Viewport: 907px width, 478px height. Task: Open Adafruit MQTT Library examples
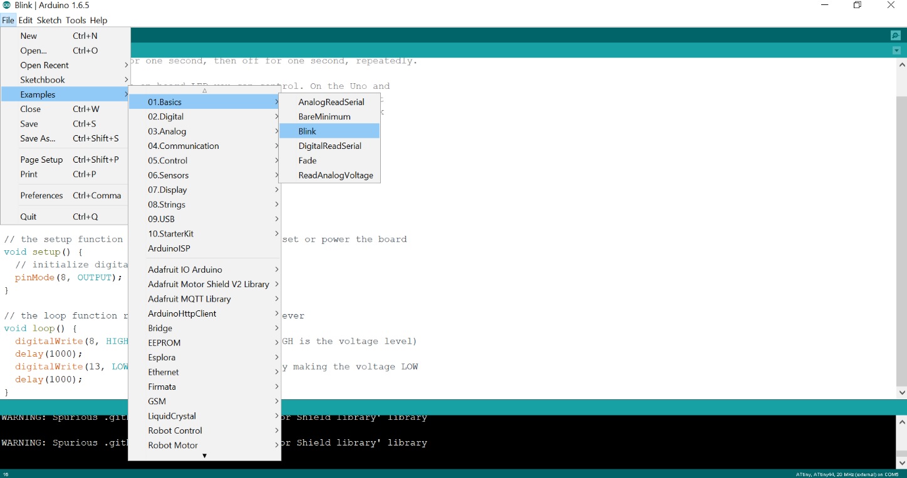[204, 299]
